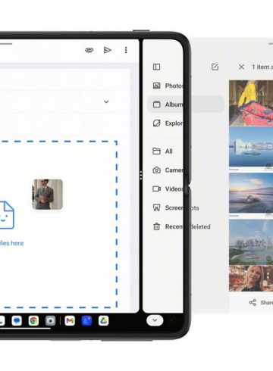
Task: Open Gmail from the taskbar
Action: pos(70,321)
